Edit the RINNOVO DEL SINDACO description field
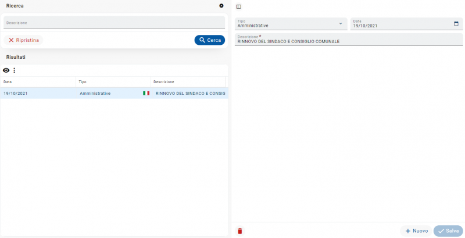Screen dimensions: 465x238 pos(349,40)
